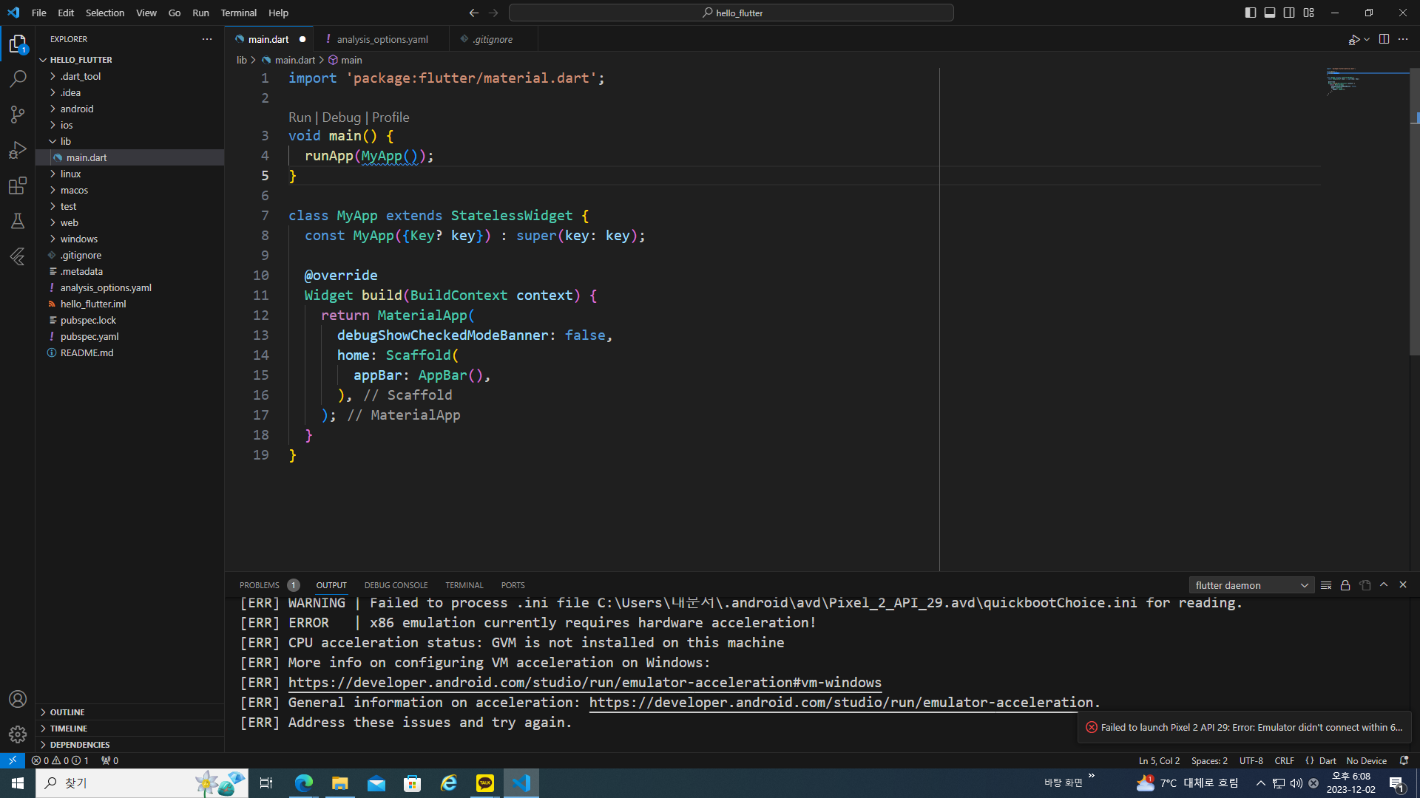Open the Source Control view icon
Viewport: 1420px width, 798px height.
click(18, 114)
